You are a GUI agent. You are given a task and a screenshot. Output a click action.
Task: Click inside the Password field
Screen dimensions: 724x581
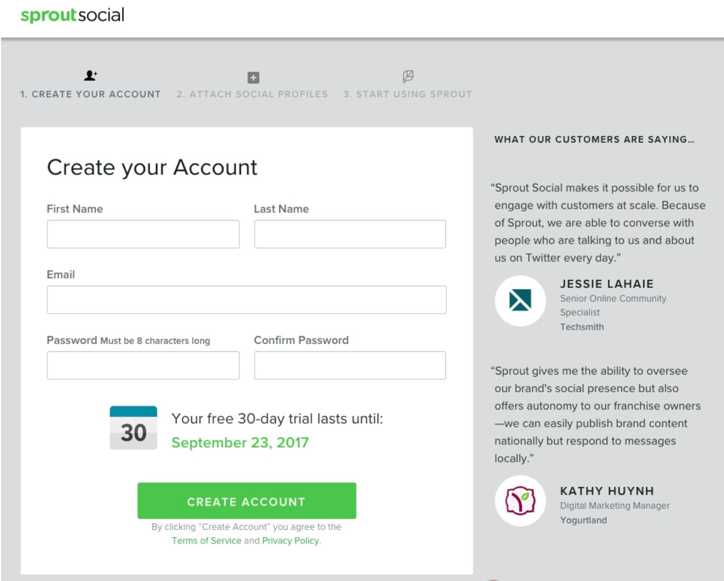point(143,365)
